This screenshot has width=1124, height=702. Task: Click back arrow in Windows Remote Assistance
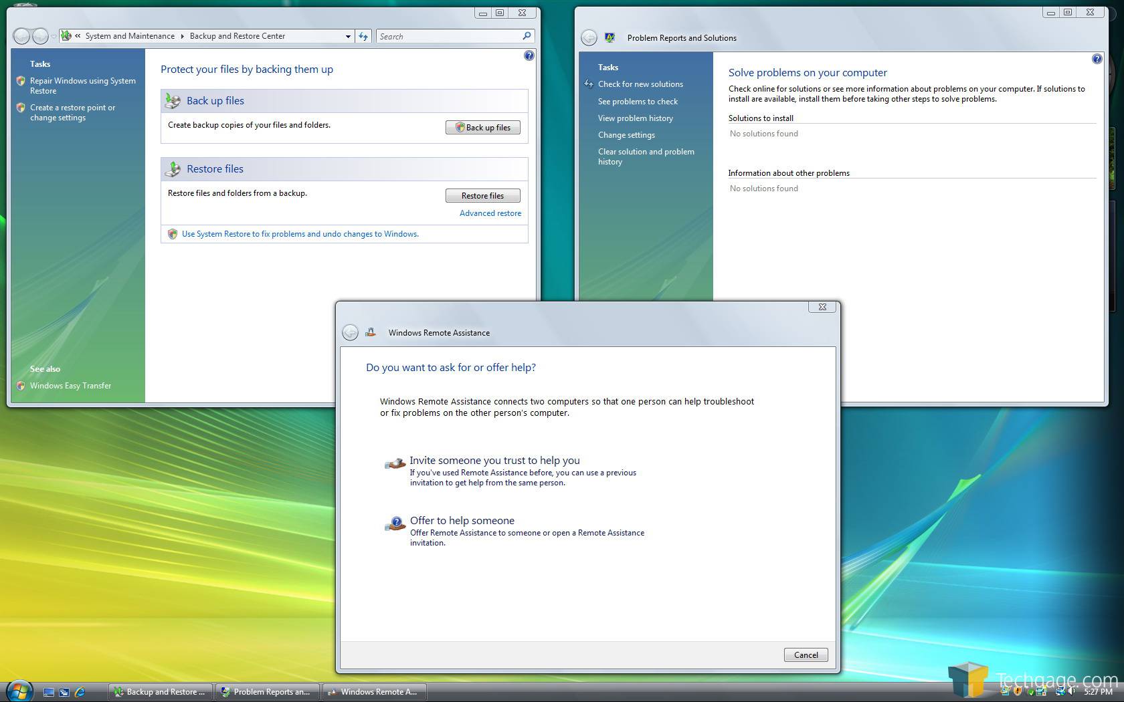pyautogui.click(x=350, y=332)
